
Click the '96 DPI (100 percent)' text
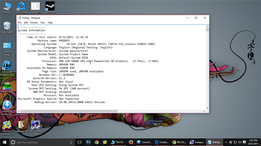click(74, 89)
